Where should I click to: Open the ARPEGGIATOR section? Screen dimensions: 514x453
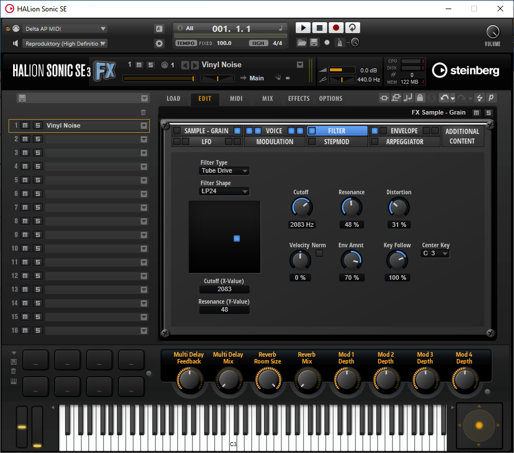click(x=405, y=142)
